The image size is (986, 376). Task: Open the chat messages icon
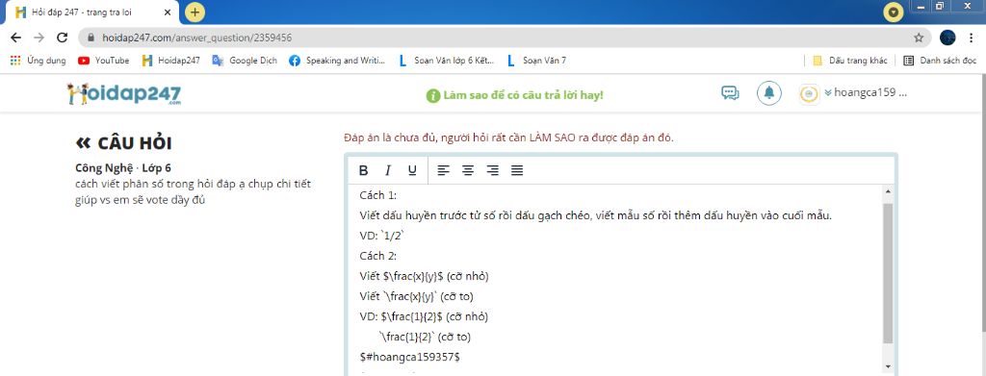pyautogui.click(x=730, y=93)
